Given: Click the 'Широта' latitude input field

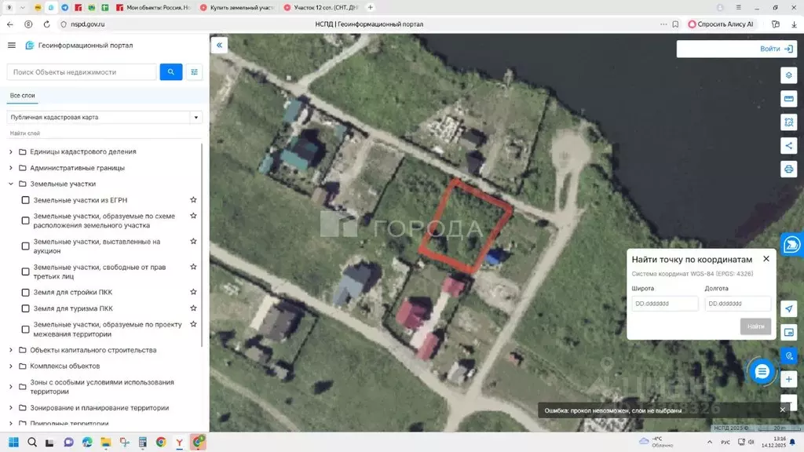Looking at the screenshot, I should 664,304.
